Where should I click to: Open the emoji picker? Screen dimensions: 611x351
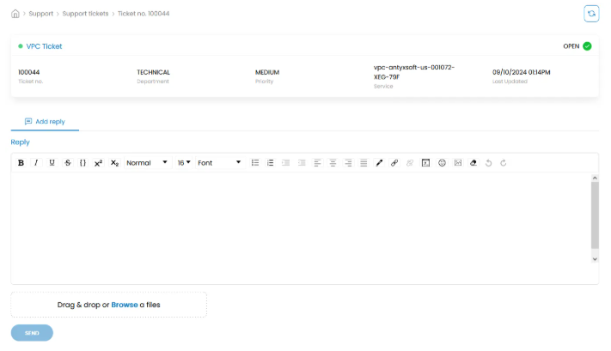pos(443,163)
